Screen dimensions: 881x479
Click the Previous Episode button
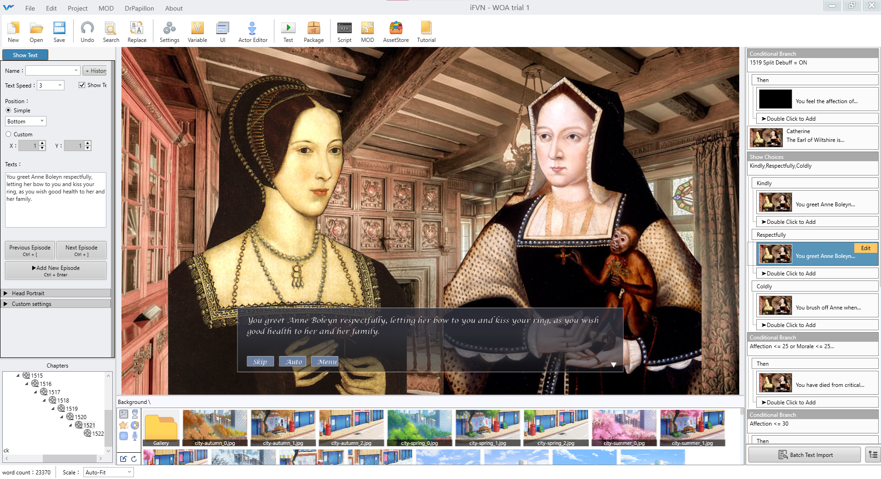tap(30, 250)
